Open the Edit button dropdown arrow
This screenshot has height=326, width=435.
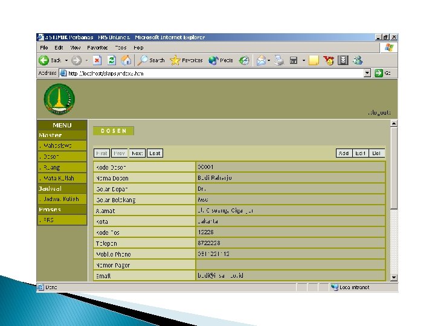[x=303, y=60]
